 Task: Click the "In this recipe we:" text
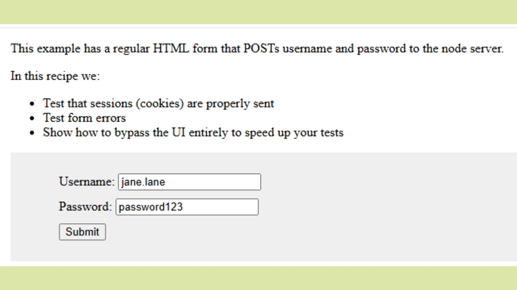click(x=55, y=76)
